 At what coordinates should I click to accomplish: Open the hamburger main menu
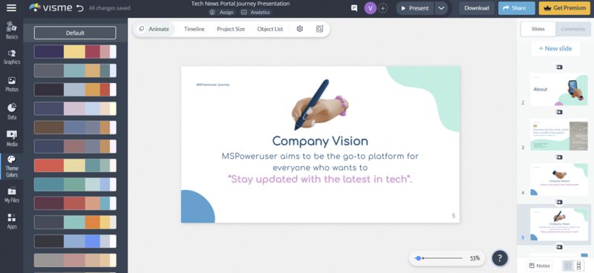pyautogui.click(x=12, y=8)
